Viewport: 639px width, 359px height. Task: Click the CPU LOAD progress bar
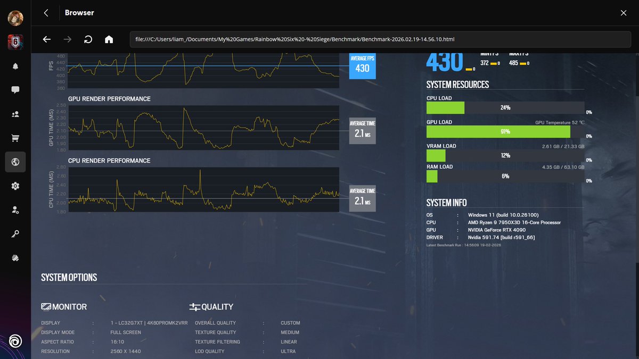[505, 107]
